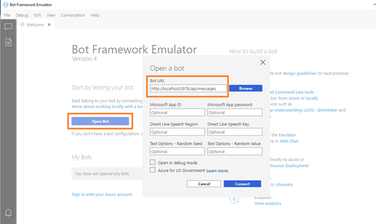Viewport: 376px width, 224px height.
Task: Enable Open in debug mode checkbox
Action: [153, 162]
